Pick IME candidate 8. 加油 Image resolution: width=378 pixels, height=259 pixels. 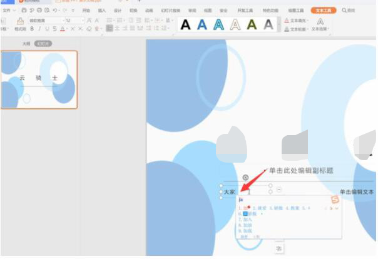(245, 225)
